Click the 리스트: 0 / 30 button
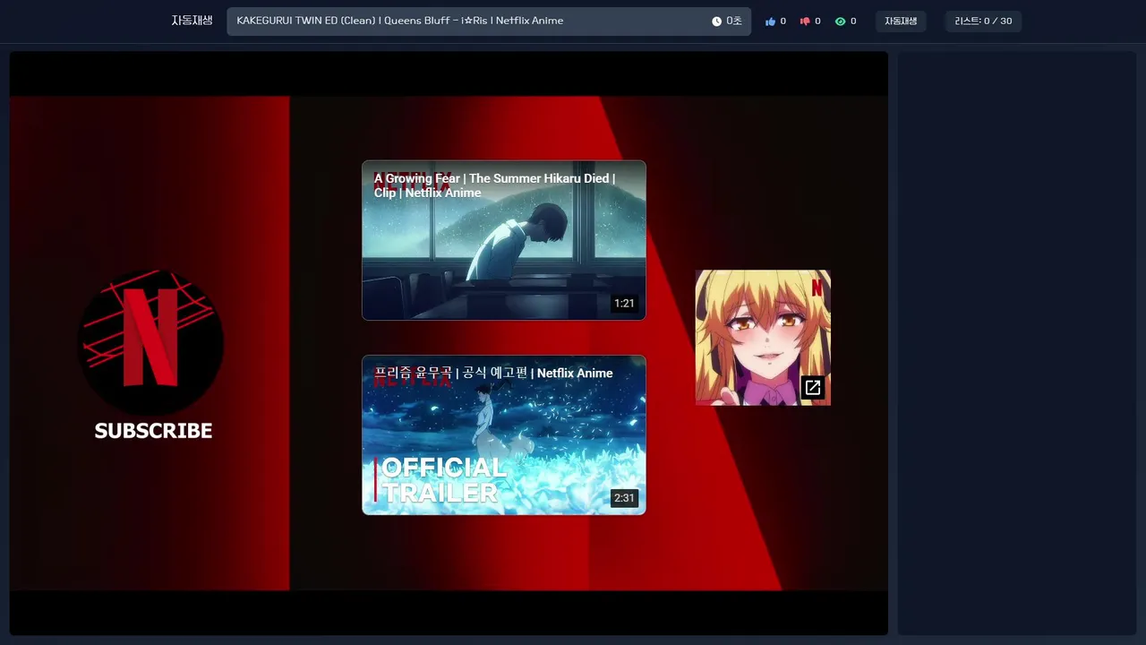 [983, 21]
